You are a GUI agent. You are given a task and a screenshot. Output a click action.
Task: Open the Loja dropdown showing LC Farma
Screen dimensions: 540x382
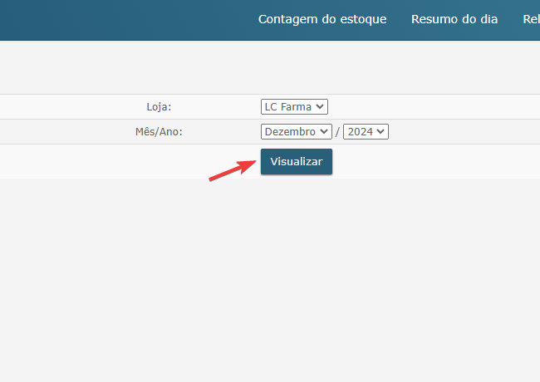[294, 106]
